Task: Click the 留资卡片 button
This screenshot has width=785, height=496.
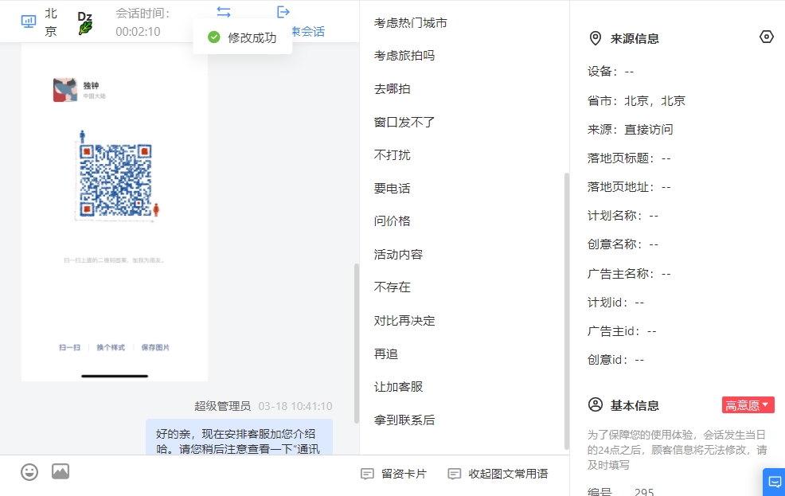Action: coord(394,474)
